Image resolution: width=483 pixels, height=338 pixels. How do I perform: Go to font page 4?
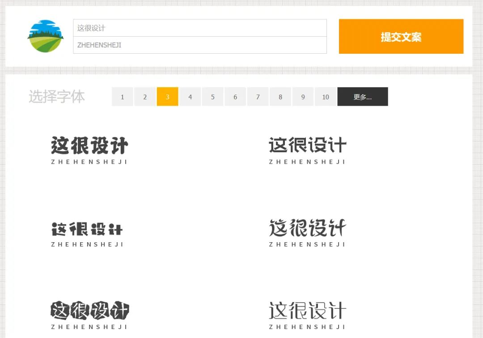(190, 97)
